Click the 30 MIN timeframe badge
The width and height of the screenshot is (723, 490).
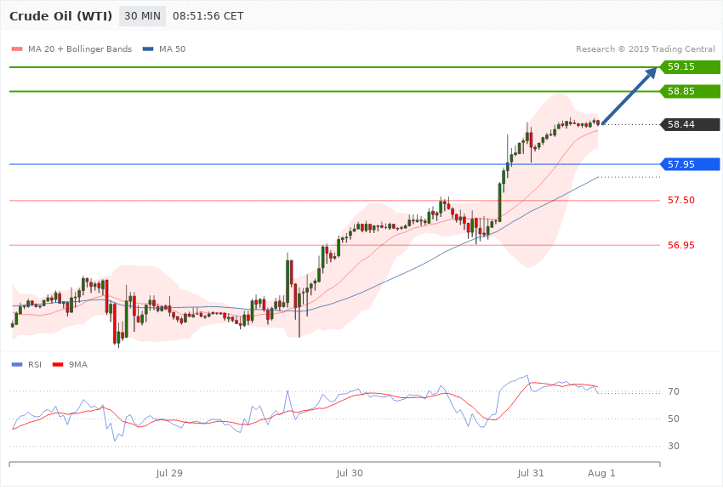pyautogui.click(x=143, y=16)
